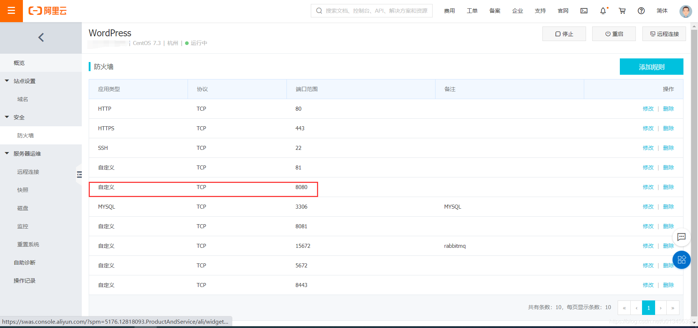Open the shopping cart icon

click(622, 11)
